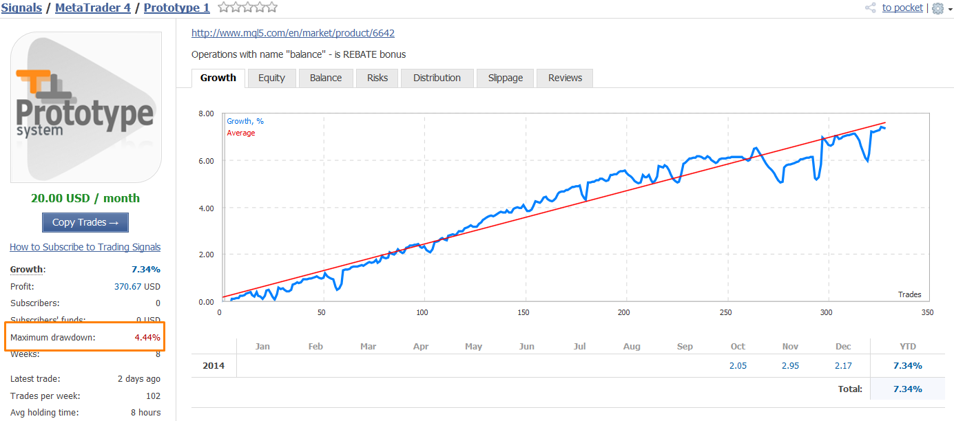This screenshot has width=954, height=421.
Task: Switch to the Balance tab
Action: [x=326, y=78]
